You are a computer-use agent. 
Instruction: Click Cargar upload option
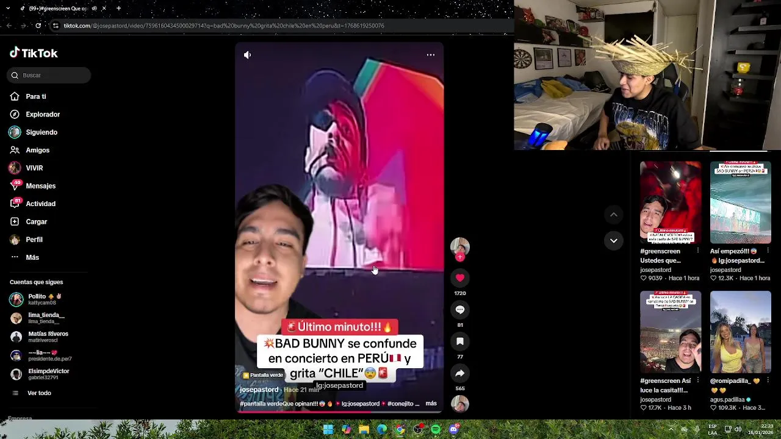coord(29,221)
